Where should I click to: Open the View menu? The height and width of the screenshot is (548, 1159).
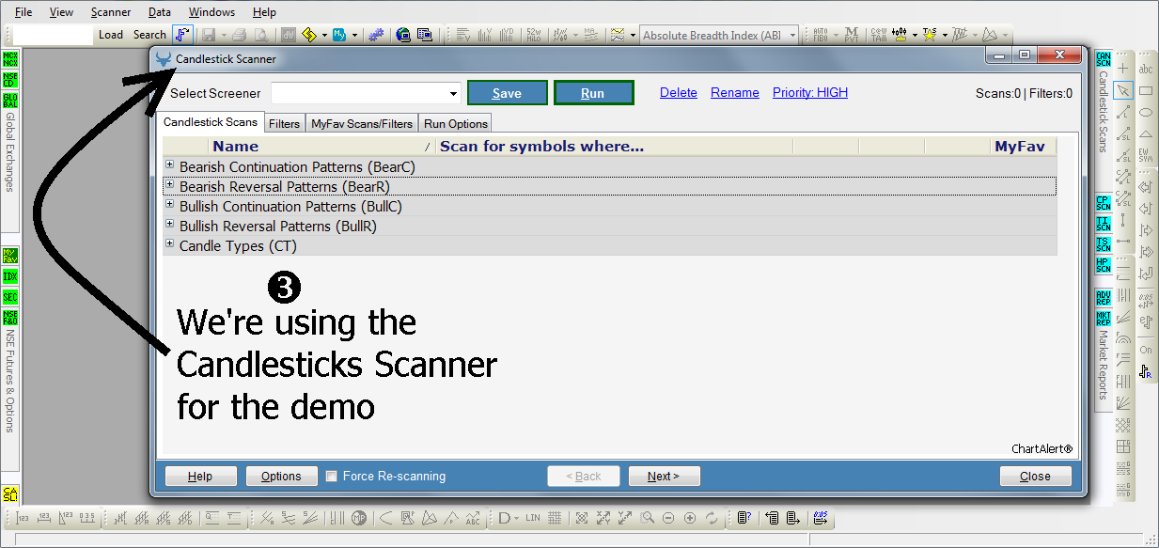tap(61, 12)
